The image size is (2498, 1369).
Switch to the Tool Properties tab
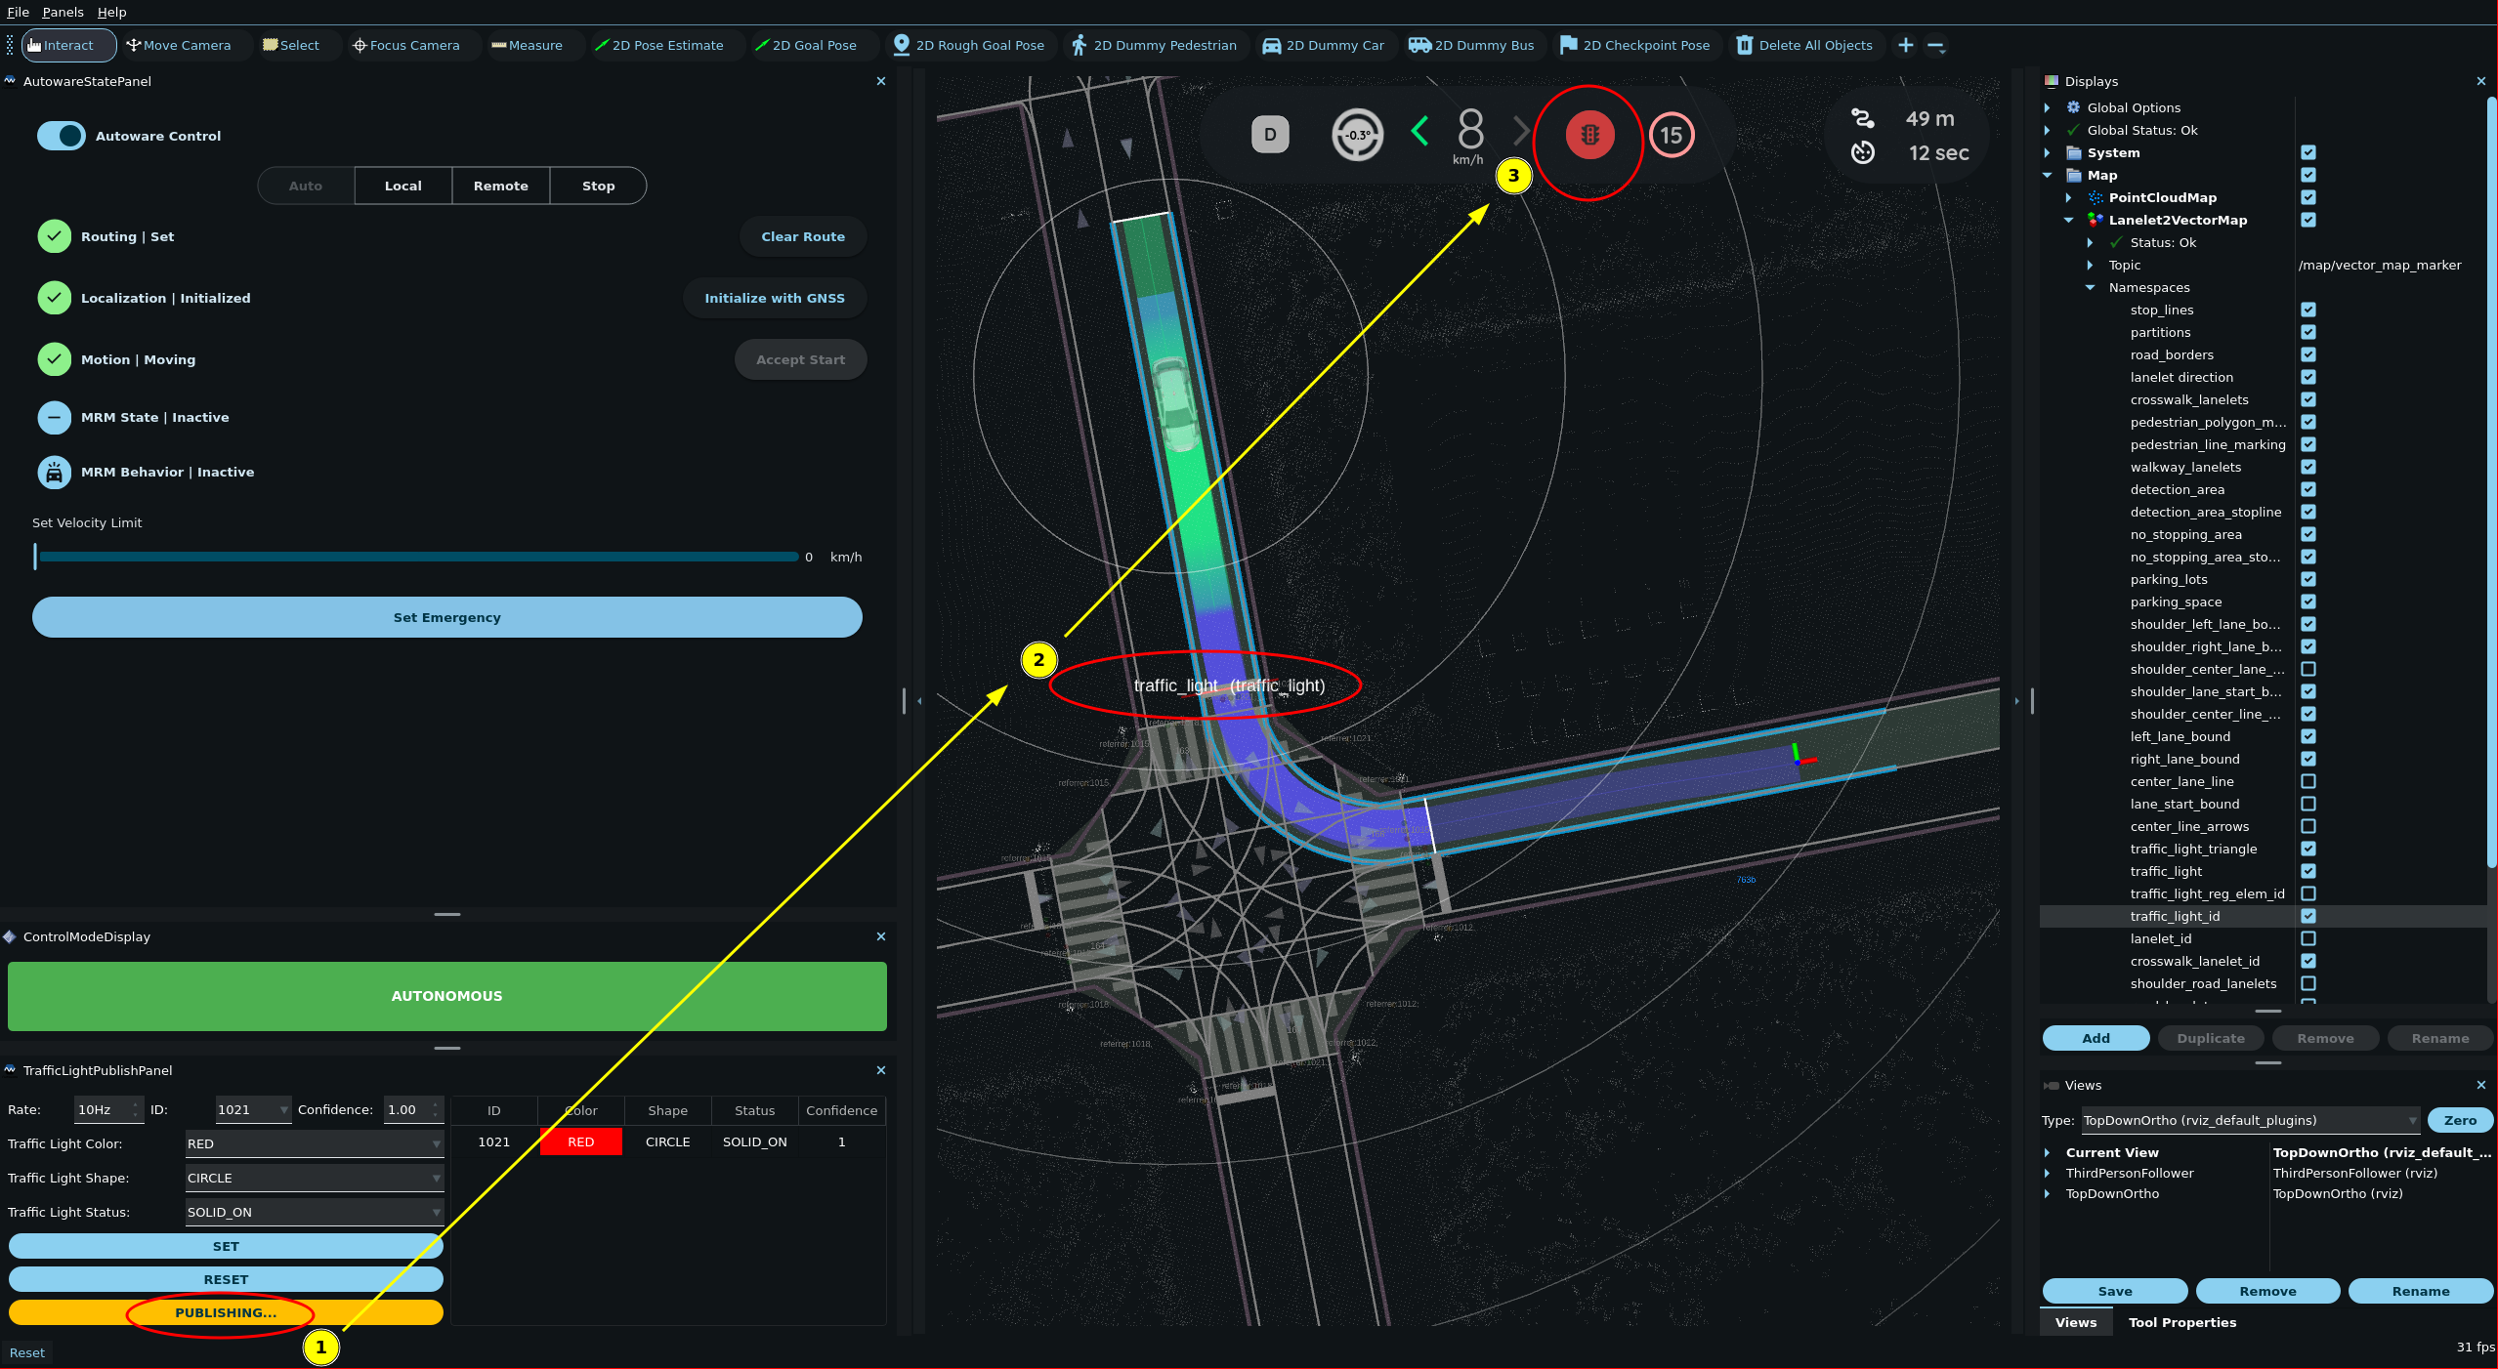click(x=2181, y=1322)
